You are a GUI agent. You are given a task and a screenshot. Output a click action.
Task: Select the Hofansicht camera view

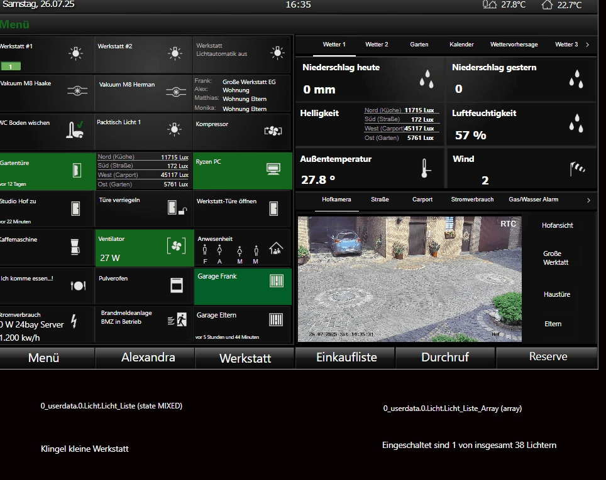(558, 225)
